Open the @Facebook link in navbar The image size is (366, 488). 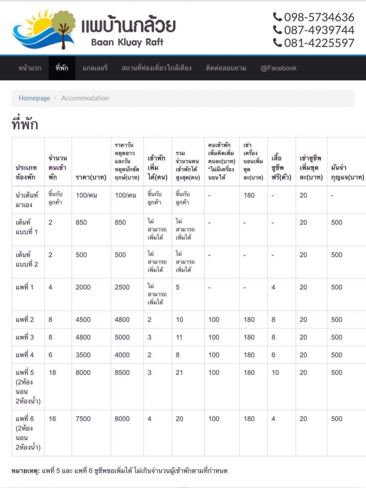(278, 68)
